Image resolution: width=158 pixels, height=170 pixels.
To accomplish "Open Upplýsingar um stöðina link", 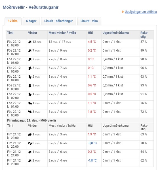I will point(141,12).
